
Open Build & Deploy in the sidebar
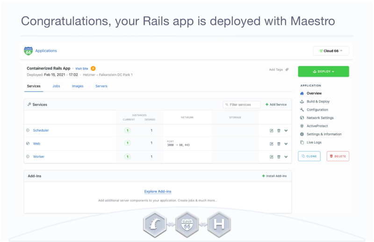click(x=318, y=101)
